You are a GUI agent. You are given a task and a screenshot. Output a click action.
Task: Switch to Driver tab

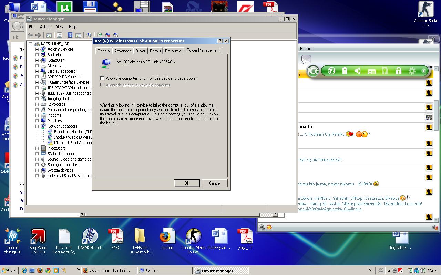[x=140, y=51]
